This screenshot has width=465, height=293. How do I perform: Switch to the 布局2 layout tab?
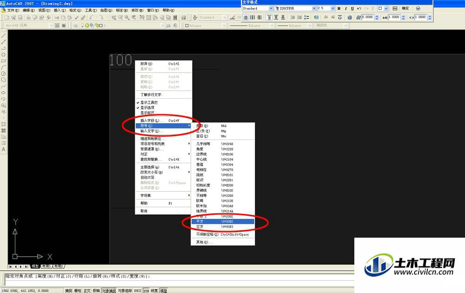pyautogui.click(x=59, y=266)
